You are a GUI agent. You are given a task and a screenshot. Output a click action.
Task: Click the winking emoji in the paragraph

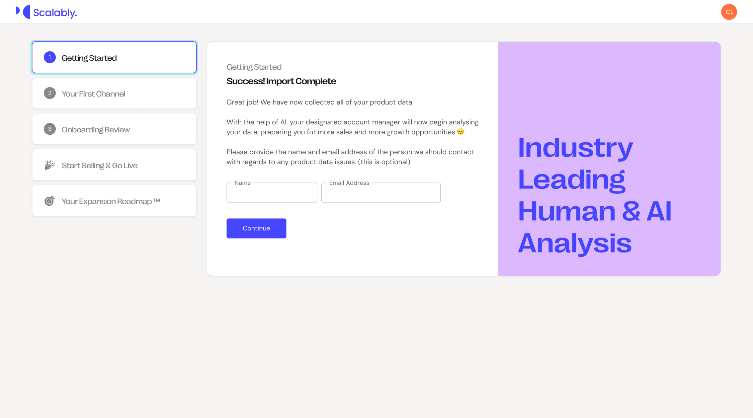tap(460, 132)
